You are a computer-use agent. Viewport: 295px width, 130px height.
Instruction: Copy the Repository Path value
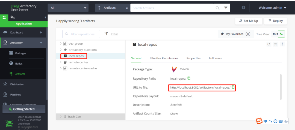click(x=189, y=78)
